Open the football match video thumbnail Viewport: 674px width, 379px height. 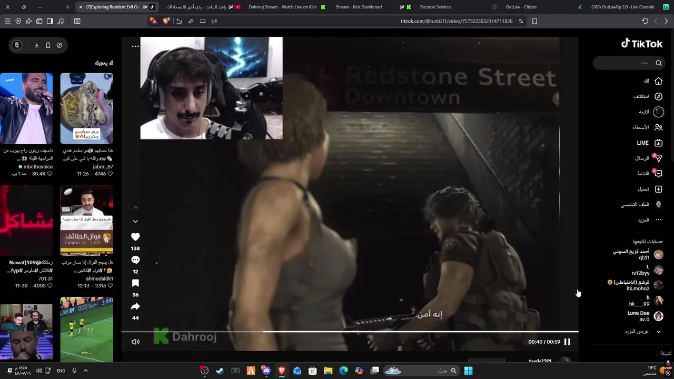coord(86,330)
